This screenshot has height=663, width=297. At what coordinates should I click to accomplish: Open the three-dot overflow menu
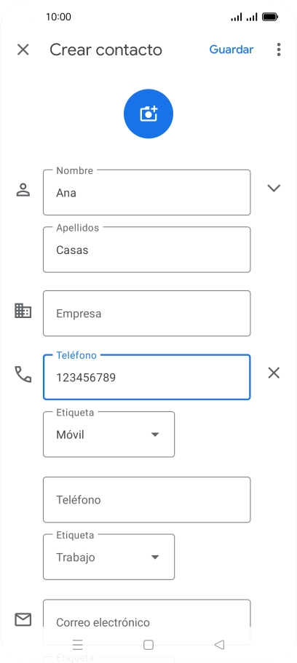click(278, 49)
